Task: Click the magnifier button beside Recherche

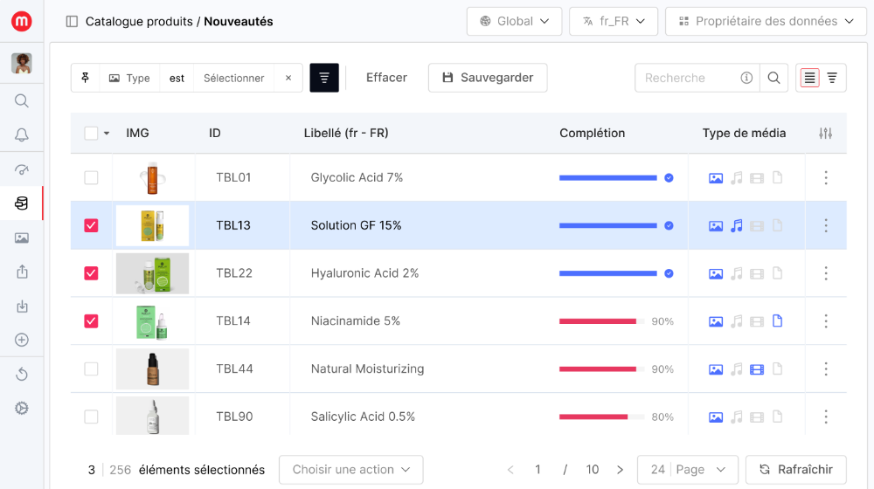Action: click(773, 78)
